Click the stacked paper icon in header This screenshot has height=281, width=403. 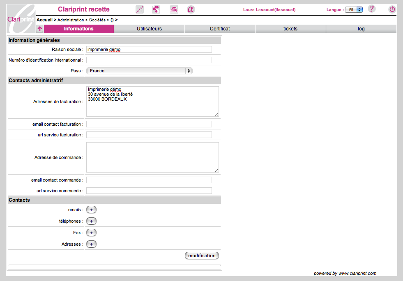pyautogui.click(x=174, y=9)
